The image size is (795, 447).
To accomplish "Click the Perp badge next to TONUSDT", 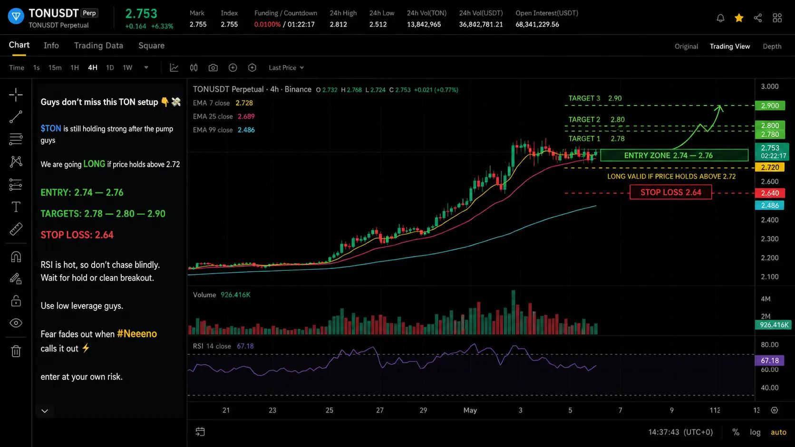I will (x=89, y=13).
